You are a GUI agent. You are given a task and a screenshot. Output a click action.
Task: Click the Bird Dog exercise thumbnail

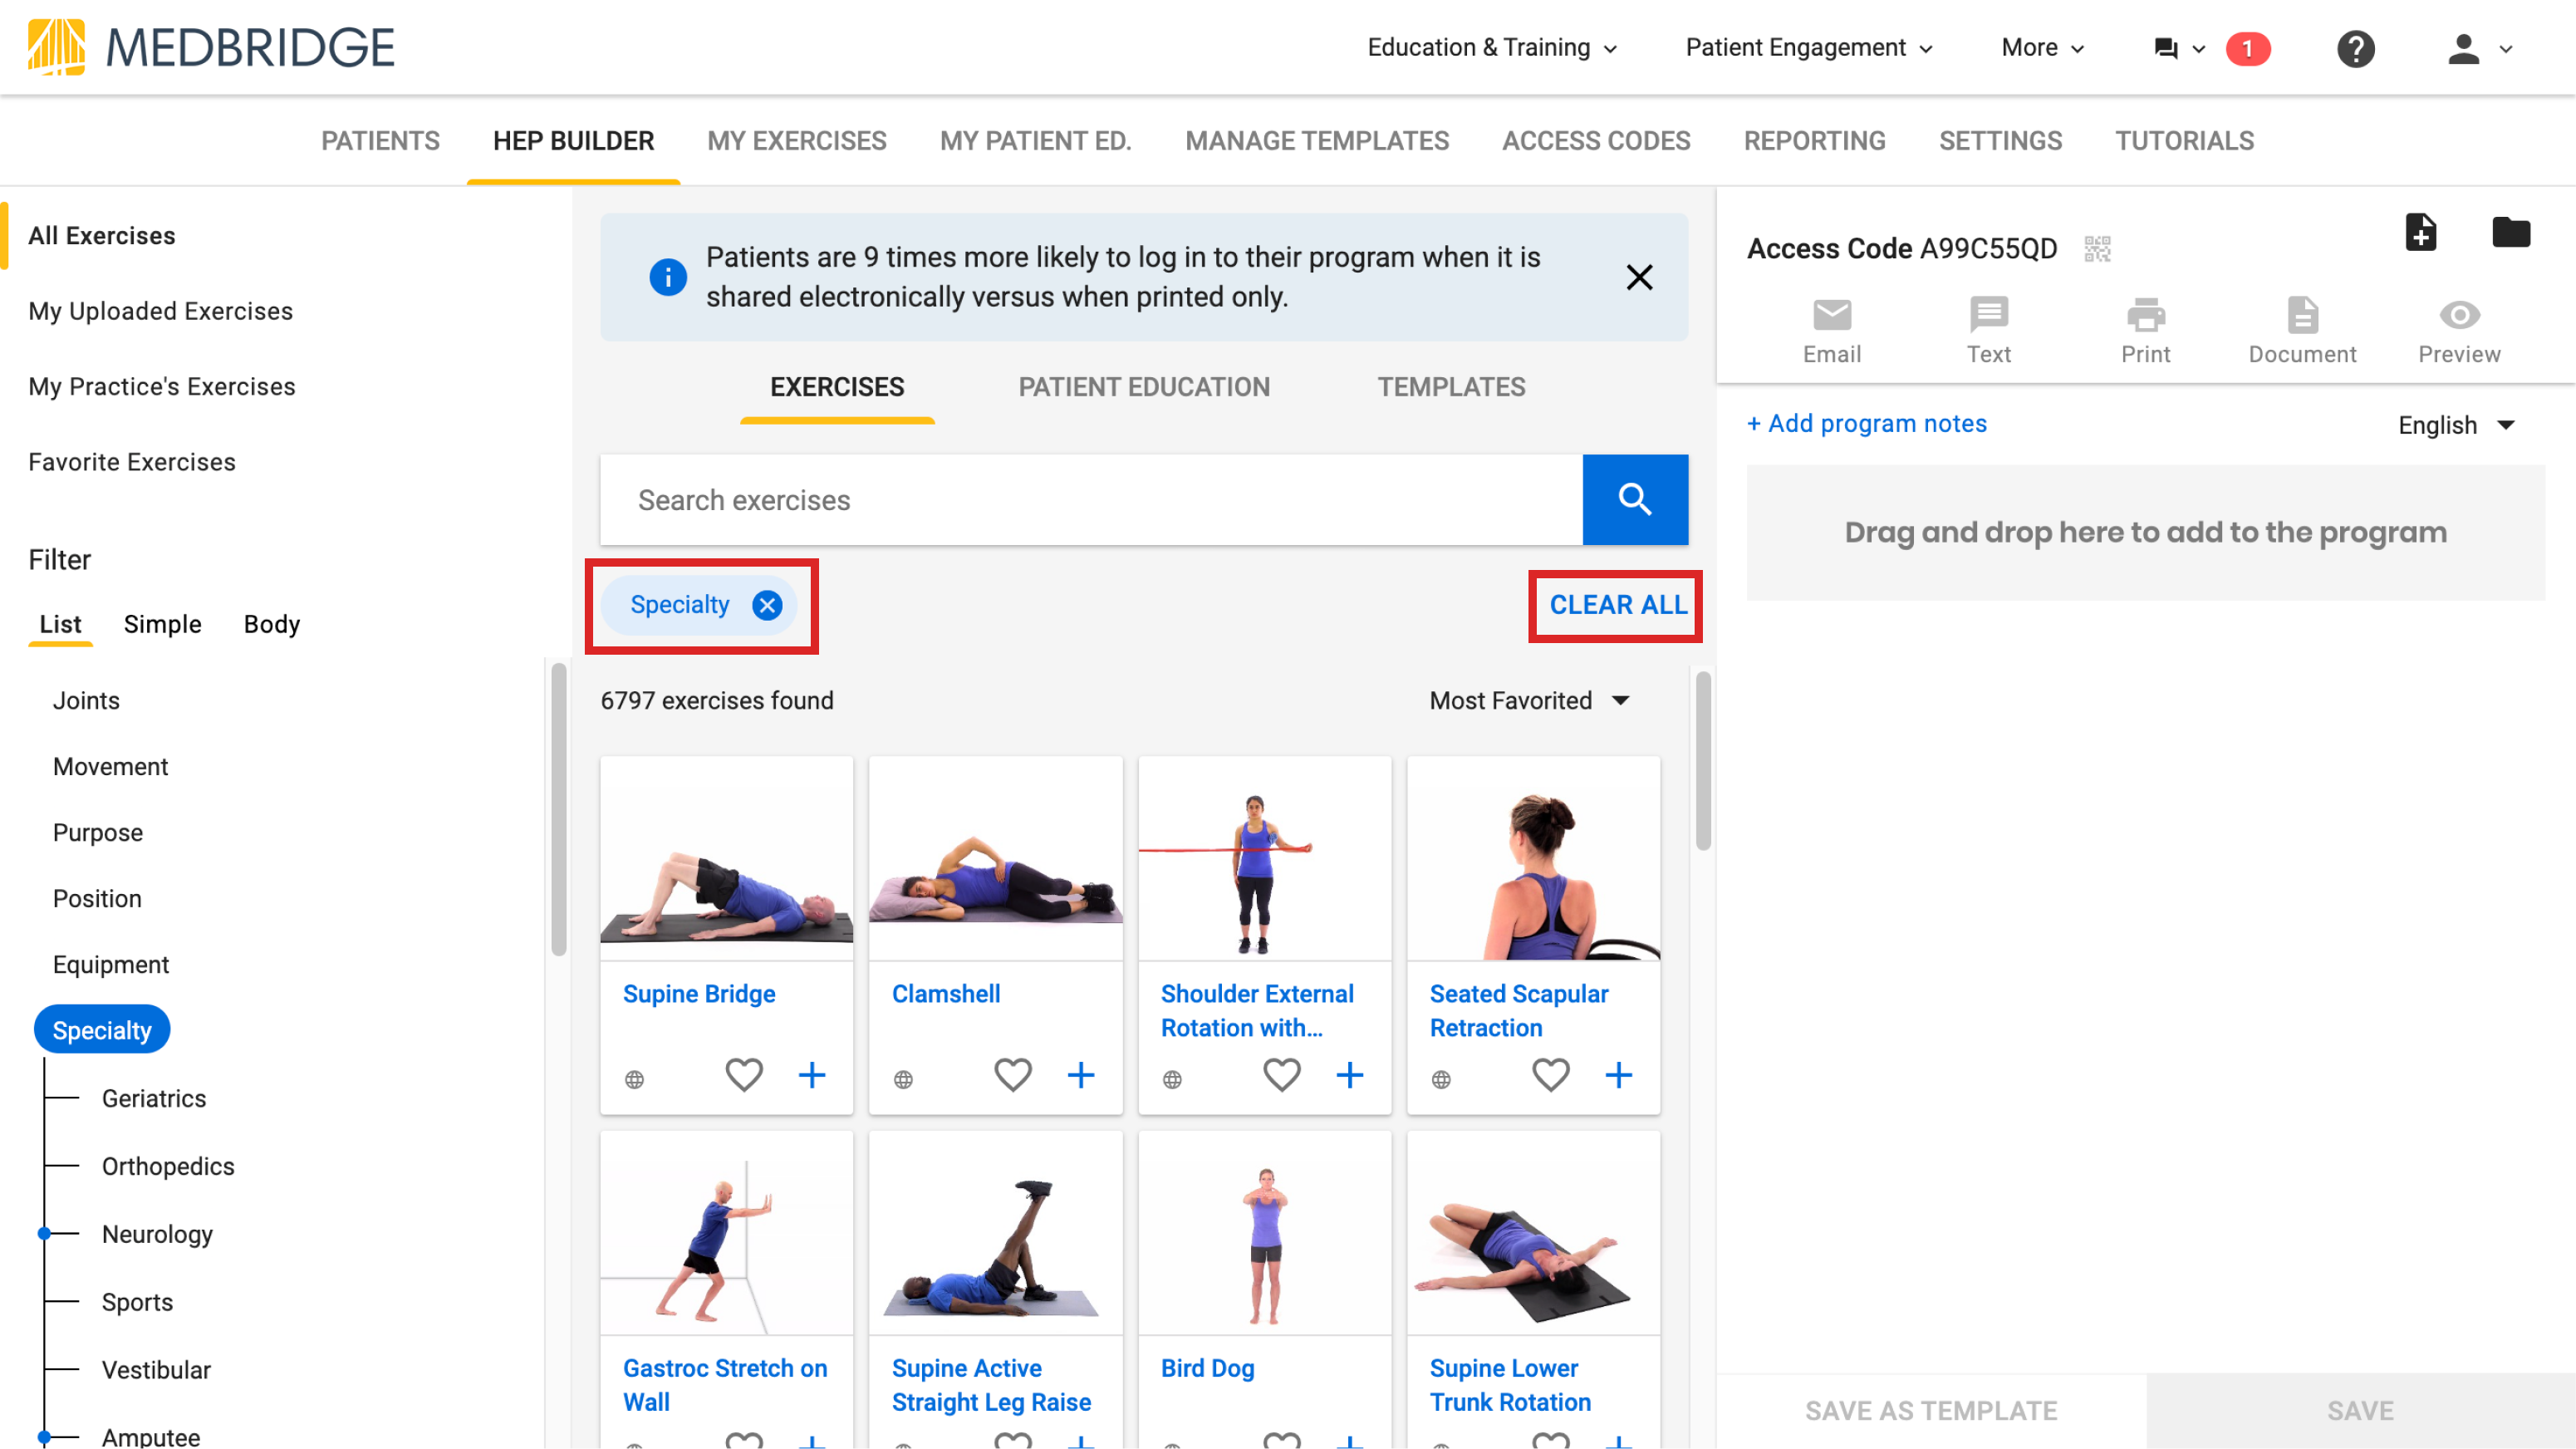pos(1264,1233)
